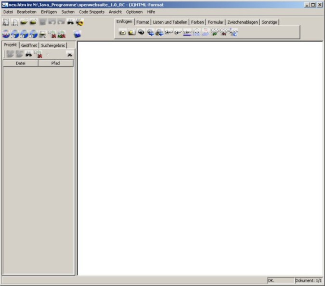Click the CSS icon with blue globe
The height and width of the screenshot is (286, 325).
click(x=234, y=32)
